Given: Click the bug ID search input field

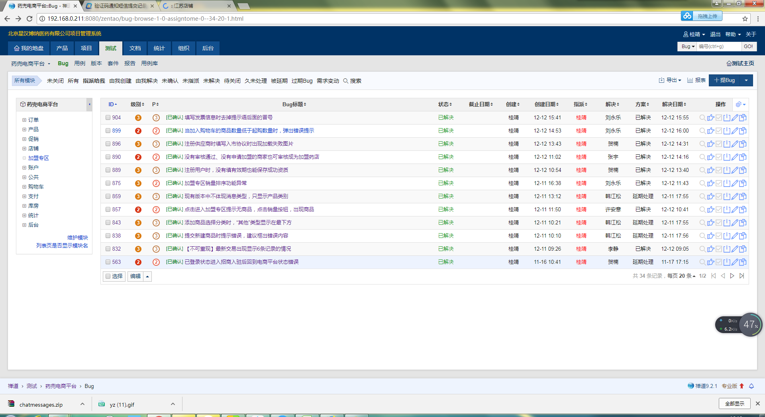Looking at the screenshot, I should point(718,47).
